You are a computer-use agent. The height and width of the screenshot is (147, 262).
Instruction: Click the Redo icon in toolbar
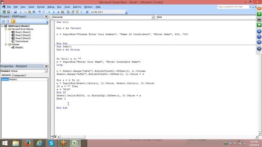[44, 12]
